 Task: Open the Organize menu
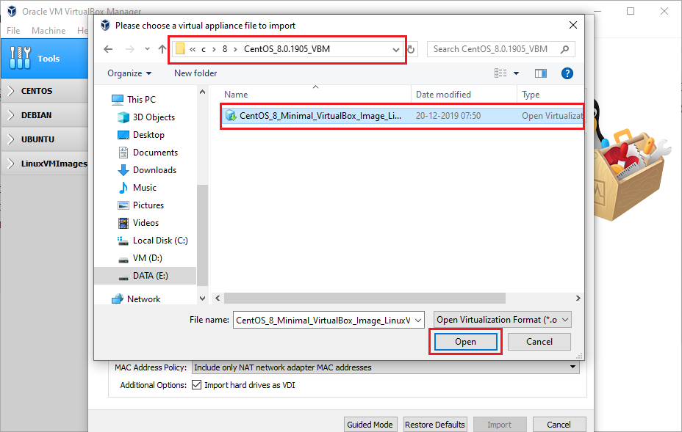[x=129, y=73]
